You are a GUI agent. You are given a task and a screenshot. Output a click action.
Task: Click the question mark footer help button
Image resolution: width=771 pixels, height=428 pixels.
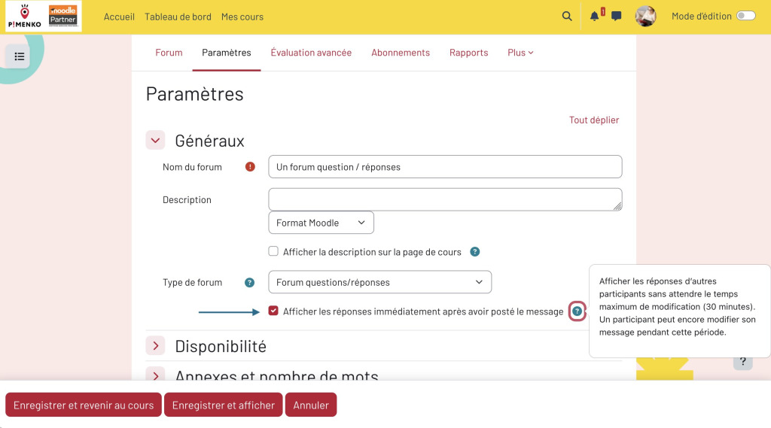coord(743,362)
